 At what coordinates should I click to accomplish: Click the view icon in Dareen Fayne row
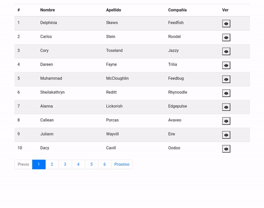tap(226, 65)
